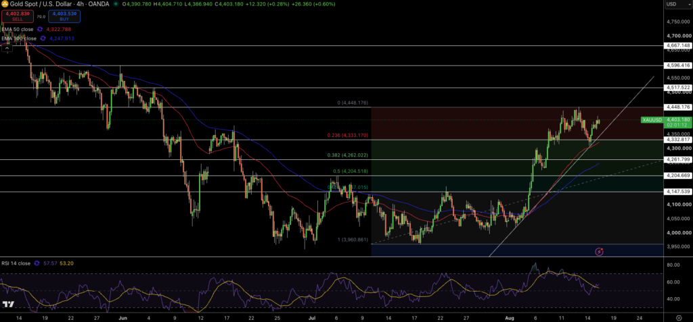Screen dimensions: 693x322
Task: Click the SELL 4,402.830 button
Action: tap(18, 16)
